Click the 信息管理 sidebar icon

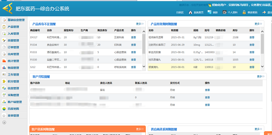pyautogui.click(x=4, y=88)
